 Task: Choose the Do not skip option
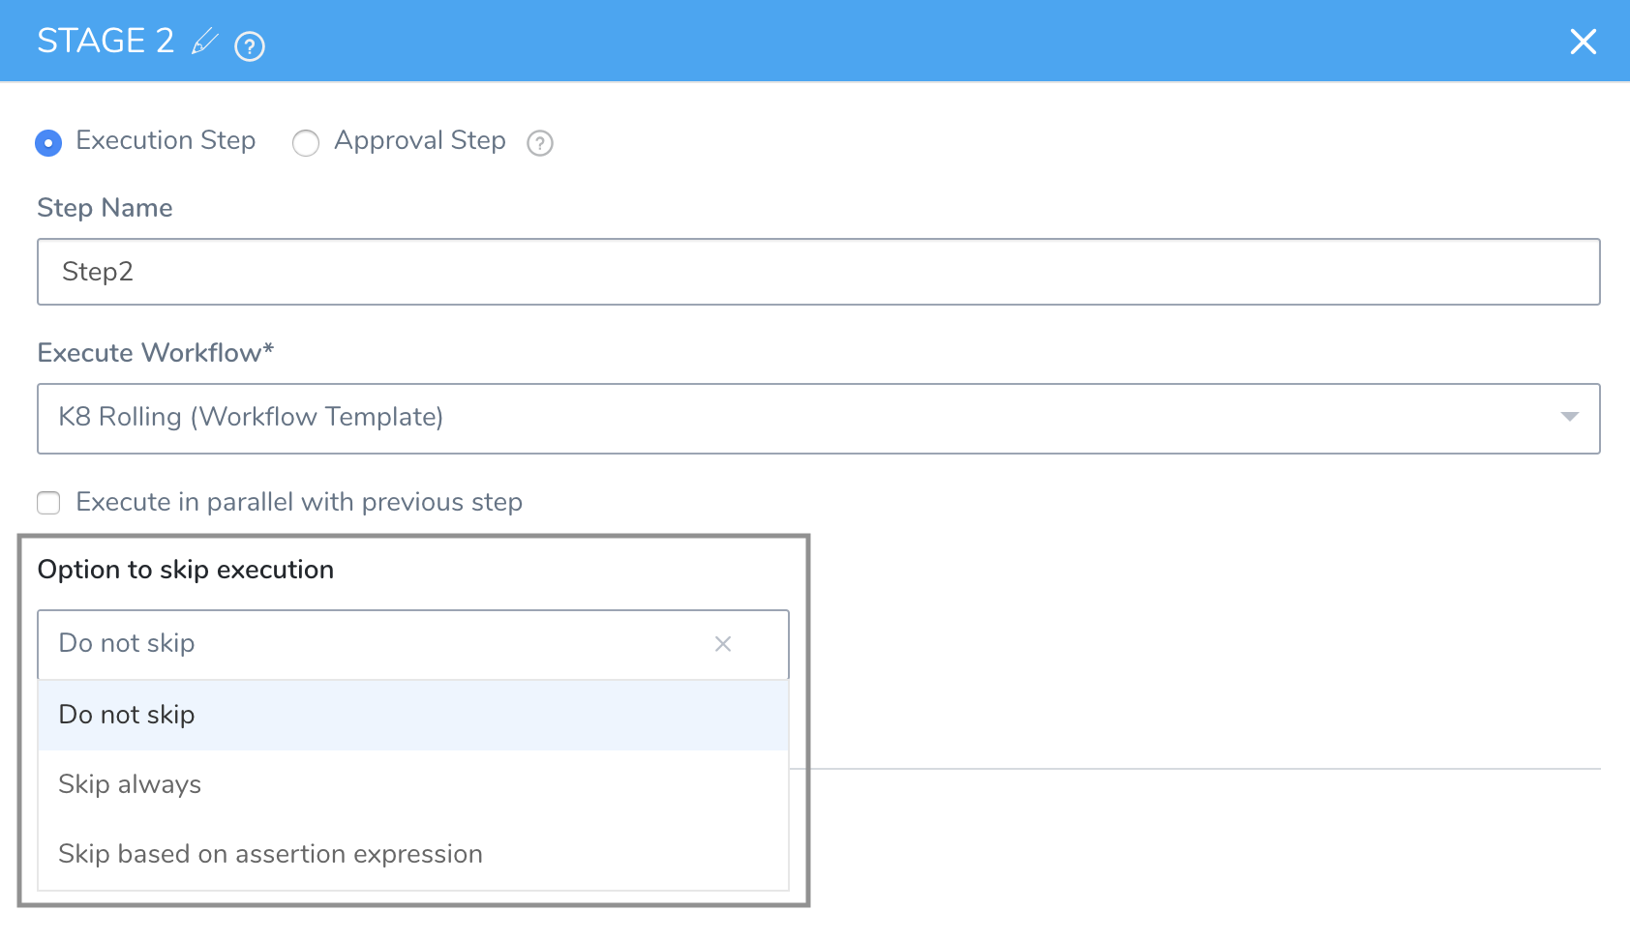413,715
